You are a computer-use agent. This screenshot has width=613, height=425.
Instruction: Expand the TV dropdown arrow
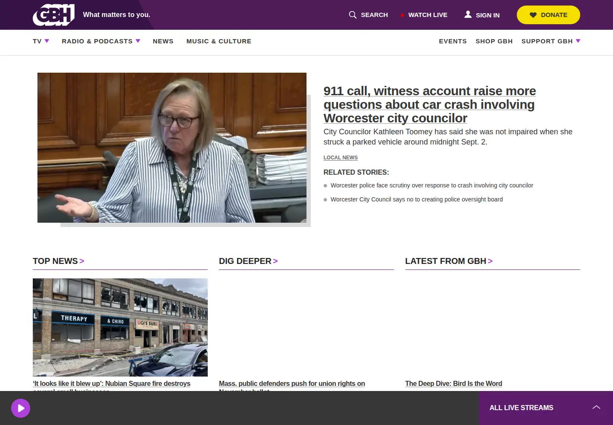pos(47,41)
